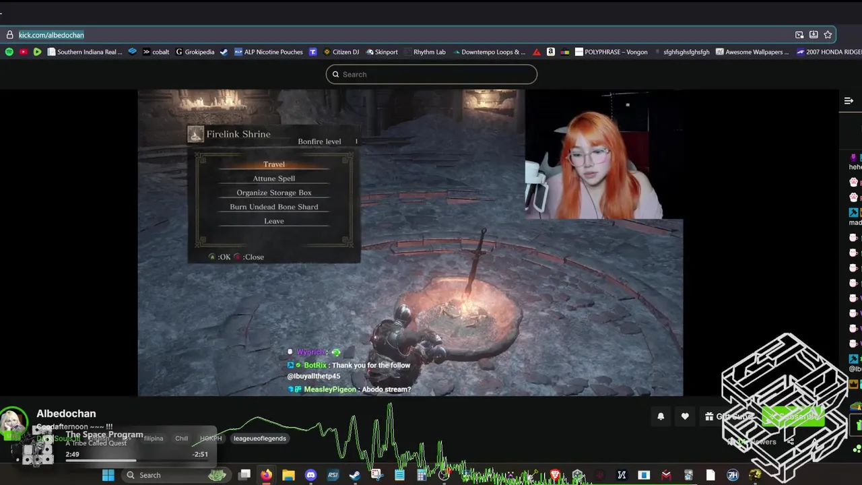Open the Steam bookmark icon
Screen dimensions: 862x485
pyautogui.click(x=224, y=52)
